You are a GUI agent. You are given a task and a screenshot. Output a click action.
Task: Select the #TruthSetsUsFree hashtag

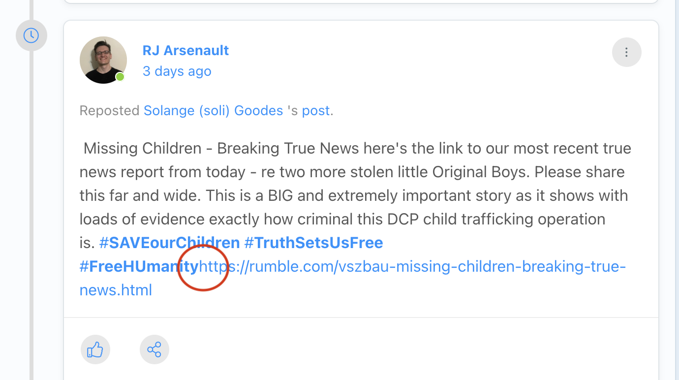click(313, 243)
